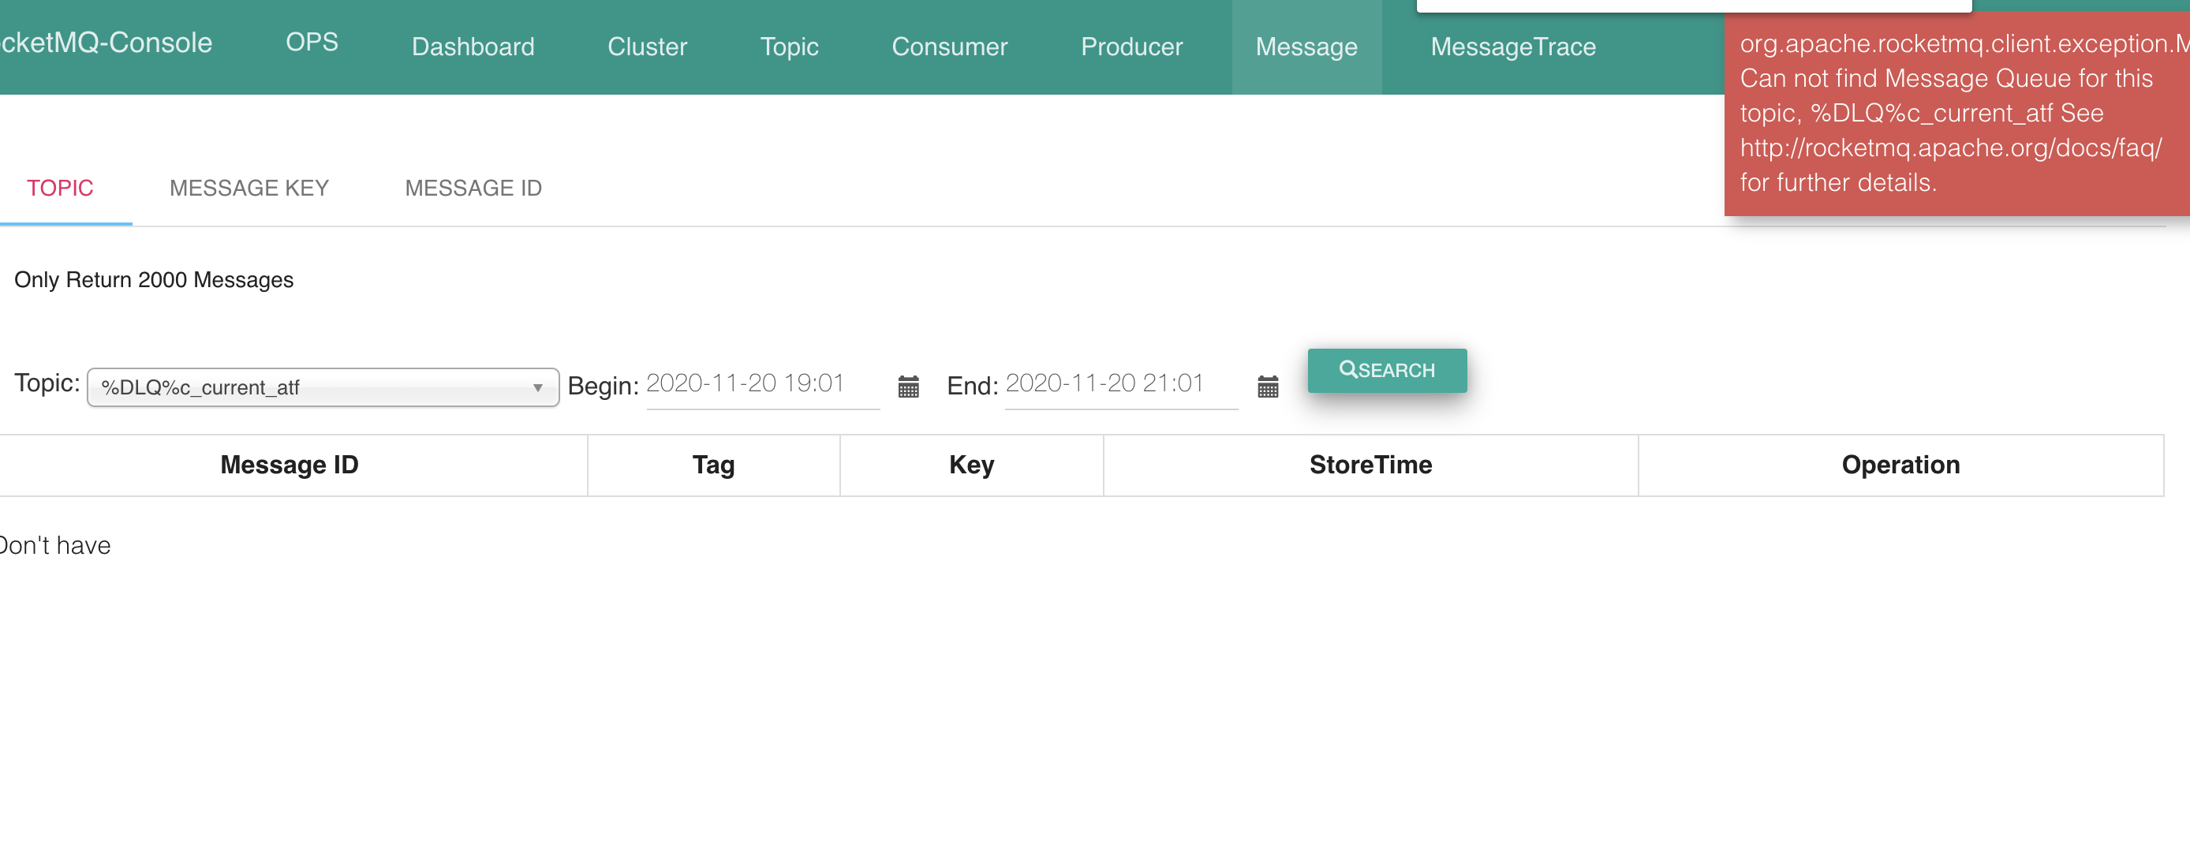Click the End datetime input field
This screenshot has height=852, width=2190.
pyautogui.click(x=1119, y=384)
